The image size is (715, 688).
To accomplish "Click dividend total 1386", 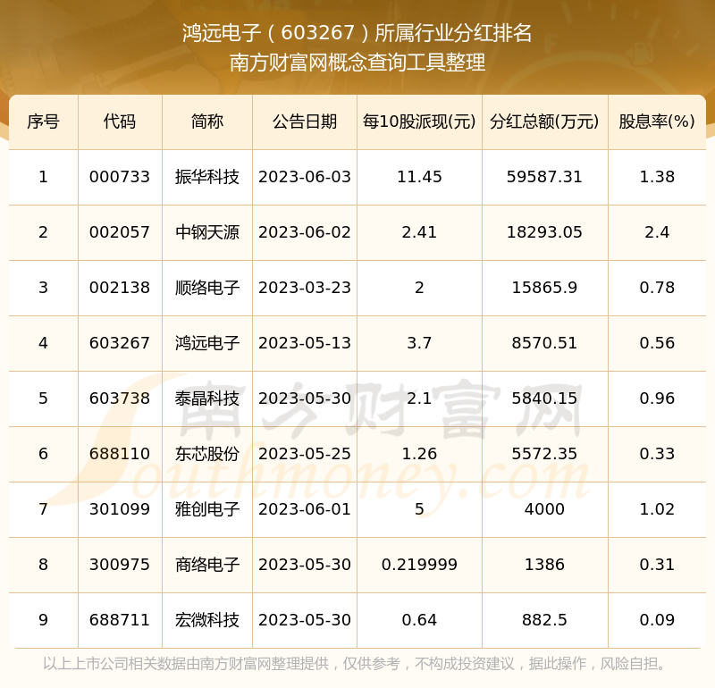I will click(x=544, y=565).
